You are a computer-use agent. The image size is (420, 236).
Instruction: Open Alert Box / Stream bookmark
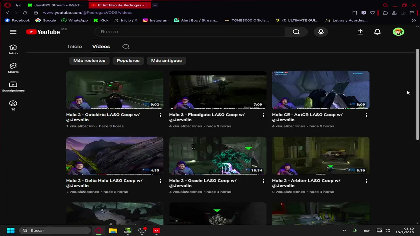click(196, 20)
